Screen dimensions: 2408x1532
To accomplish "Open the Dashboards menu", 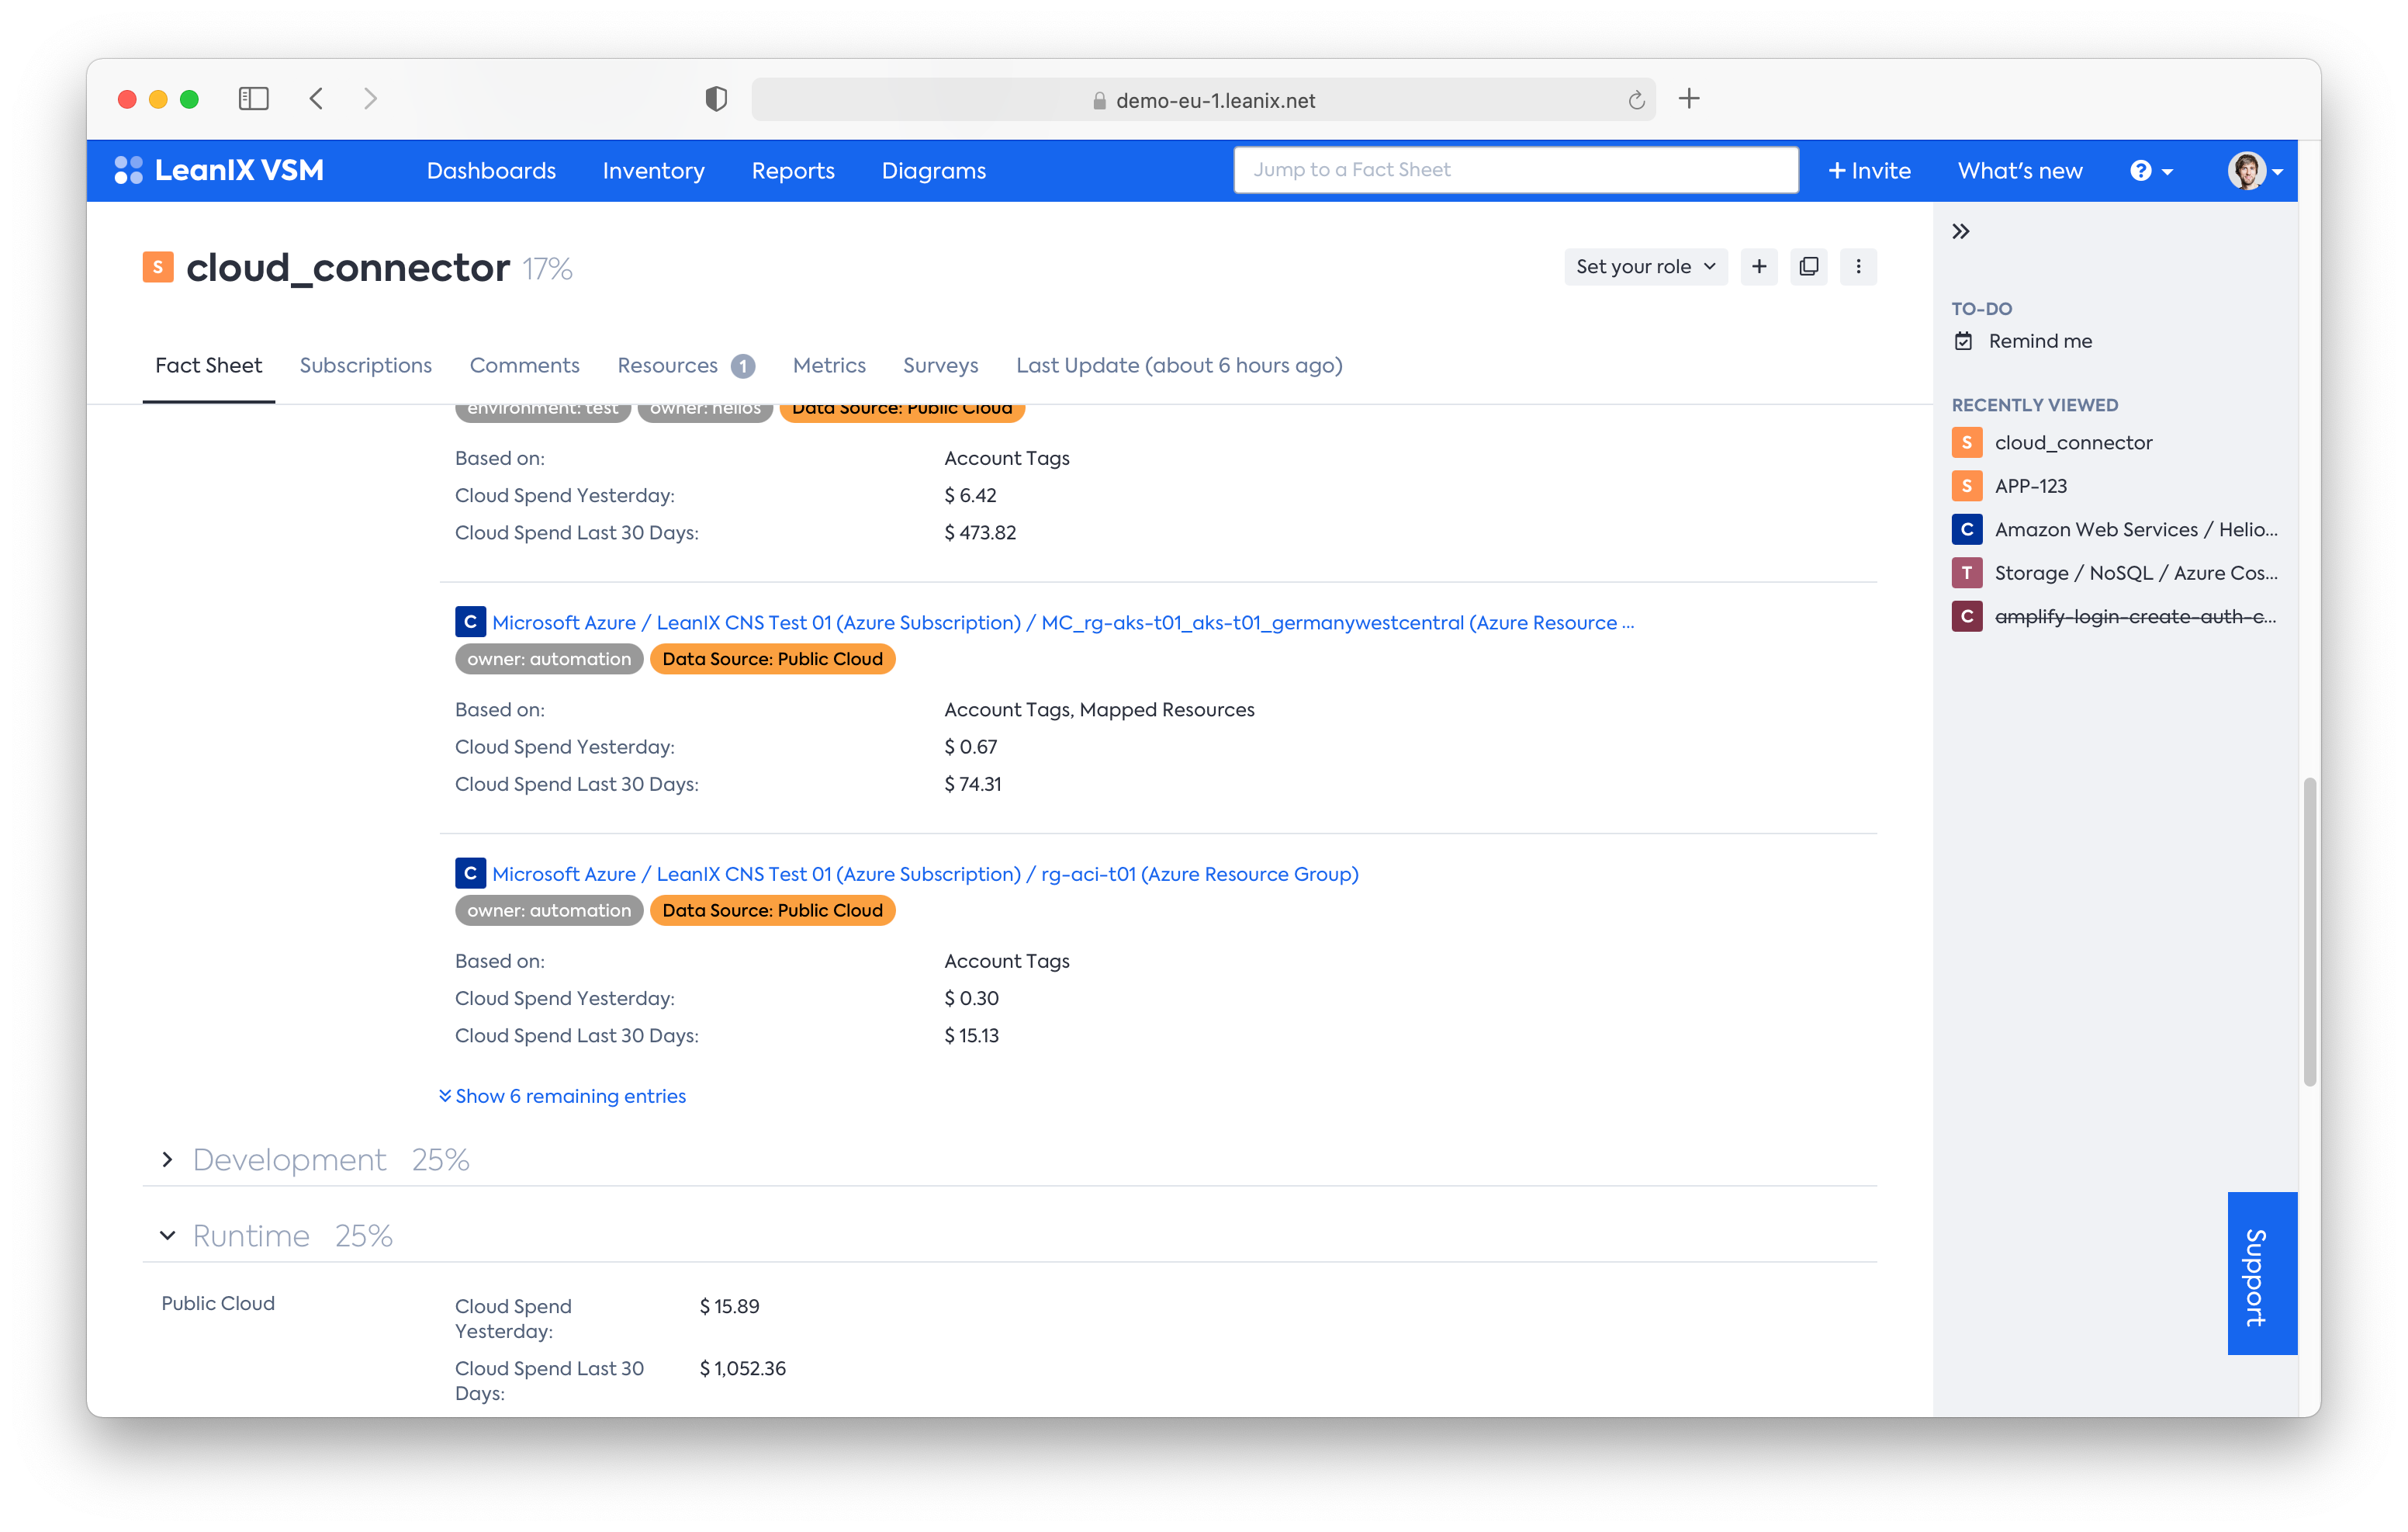I will pyautogui.click(x=491, y=171).
